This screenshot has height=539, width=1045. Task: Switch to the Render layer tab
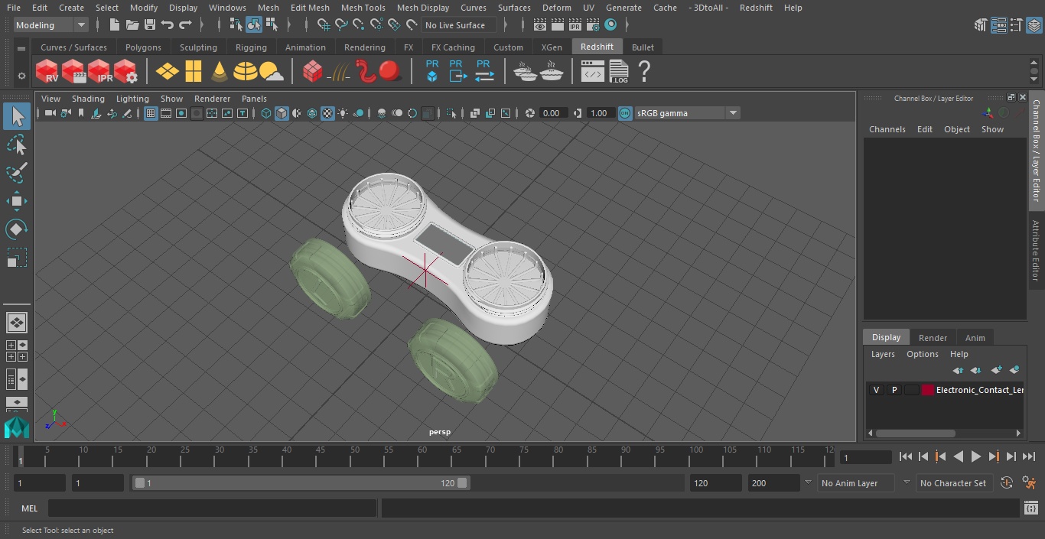933,338
